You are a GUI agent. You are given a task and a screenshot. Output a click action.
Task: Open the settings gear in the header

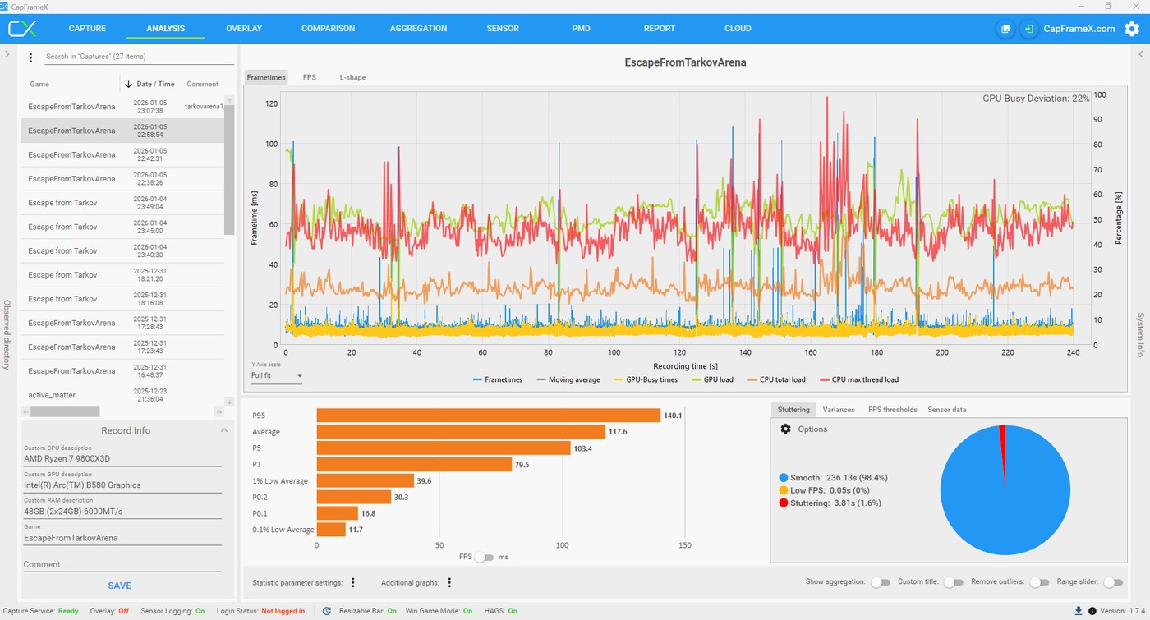click(x=1132, y=29)
